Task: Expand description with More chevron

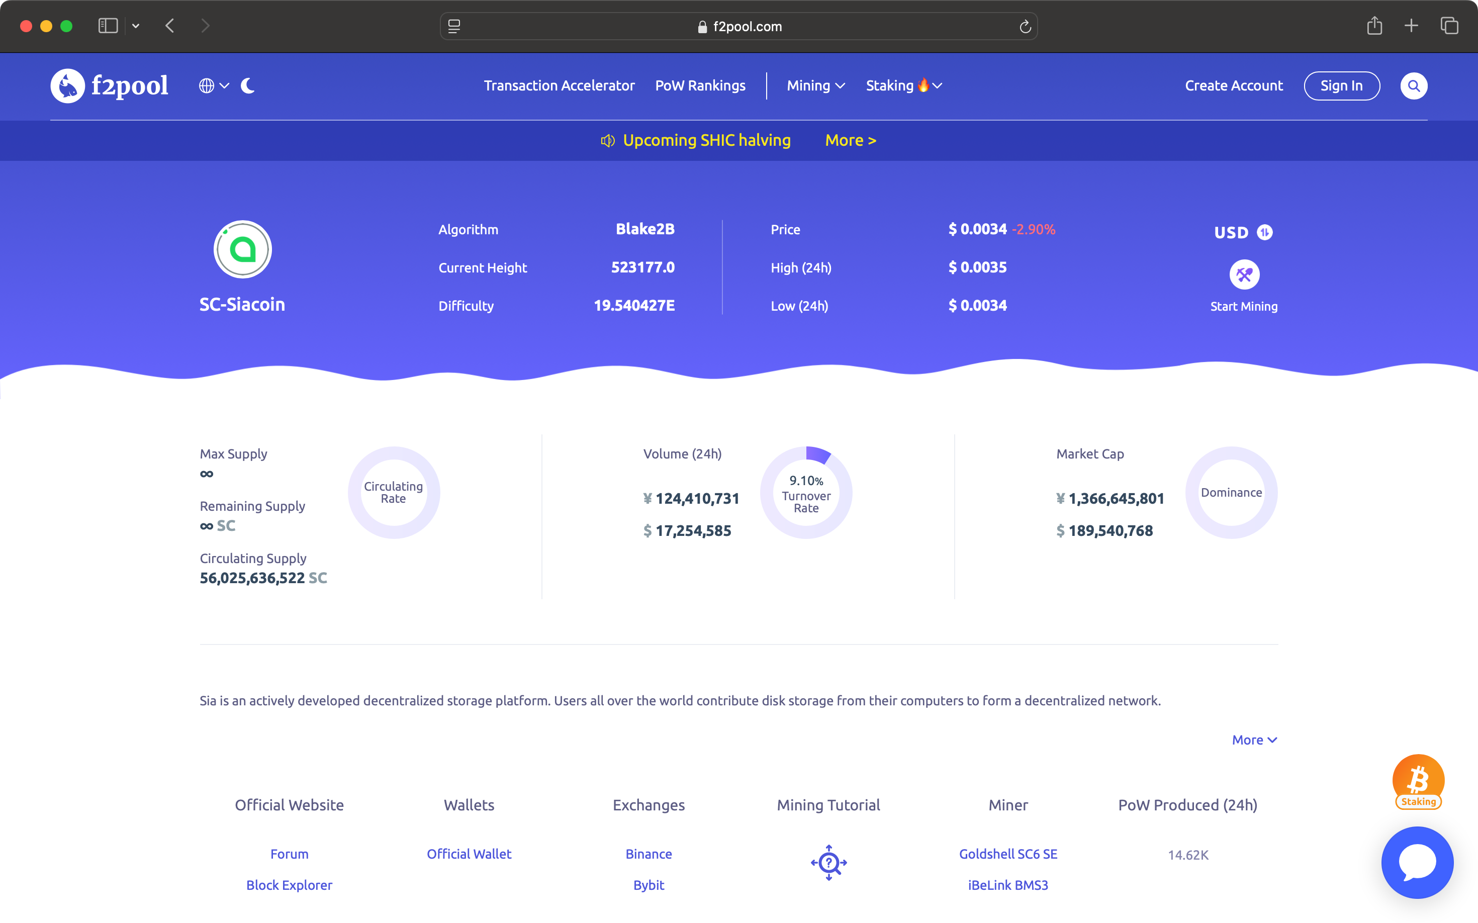Action: click(x=1254, y=740)
